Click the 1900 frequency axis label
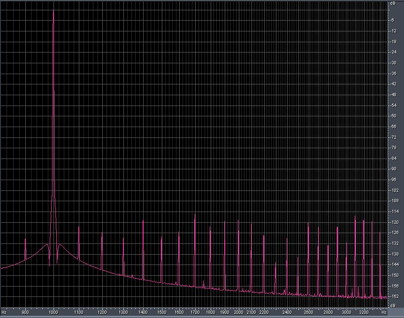This screenshot has width=404, height=318. click(x=225, y=312)
